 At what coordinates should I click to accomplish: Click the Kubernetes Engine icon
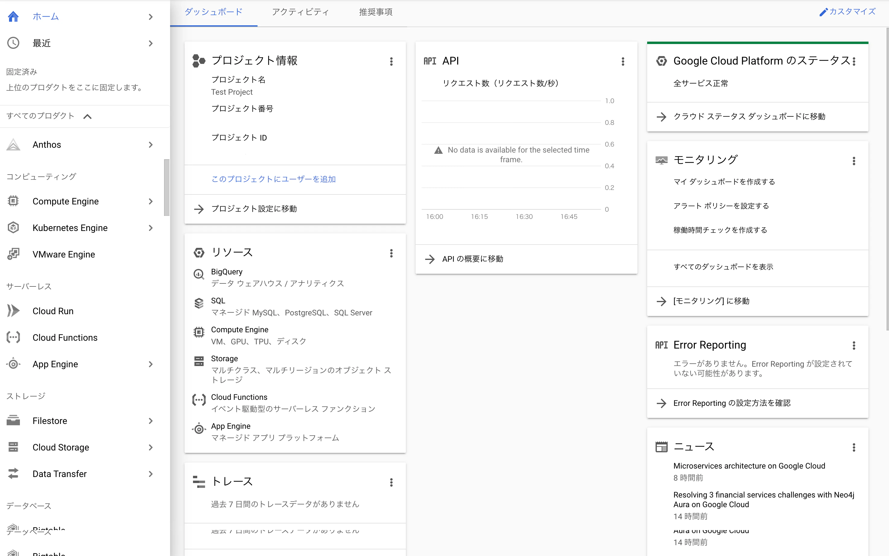pos(13,228)
